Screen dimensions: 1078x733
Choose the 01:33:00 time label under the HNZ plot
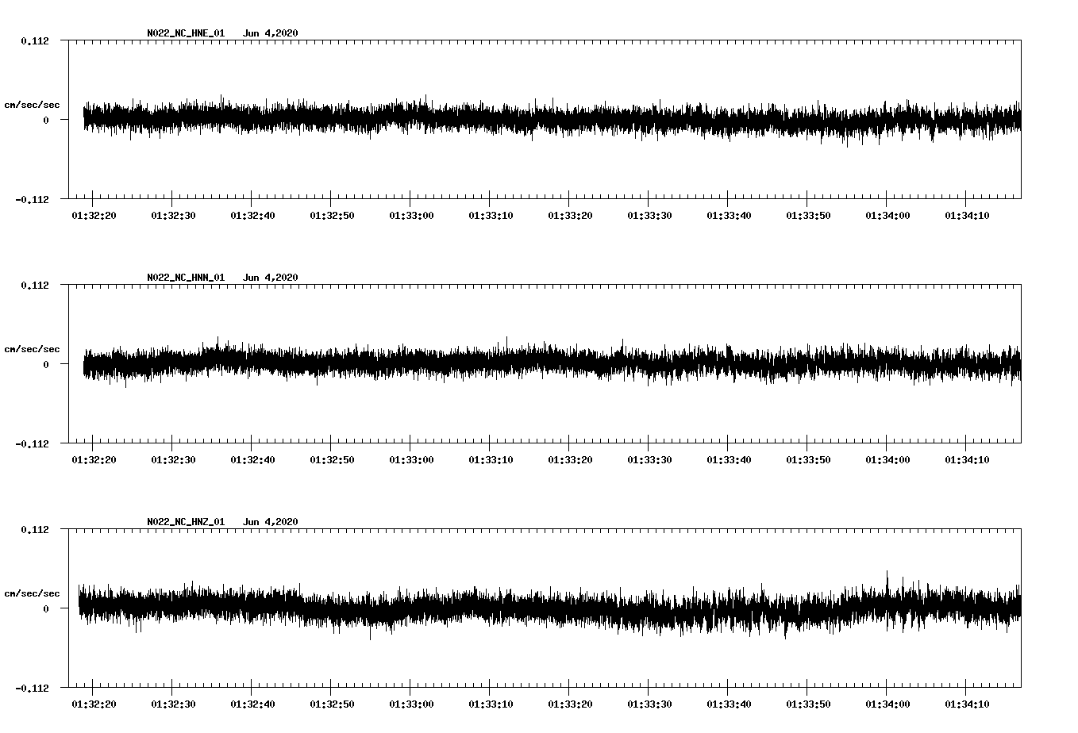[x=411, y=704]
